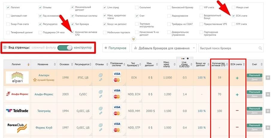Click Mastercard icon in Альпари row
273x138 pixels.
tap(117, 80)
